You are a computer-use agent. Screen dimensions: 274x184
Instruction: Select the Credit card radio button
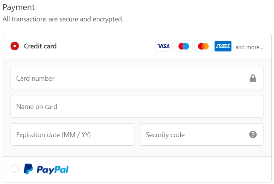(x=15, y=46)
